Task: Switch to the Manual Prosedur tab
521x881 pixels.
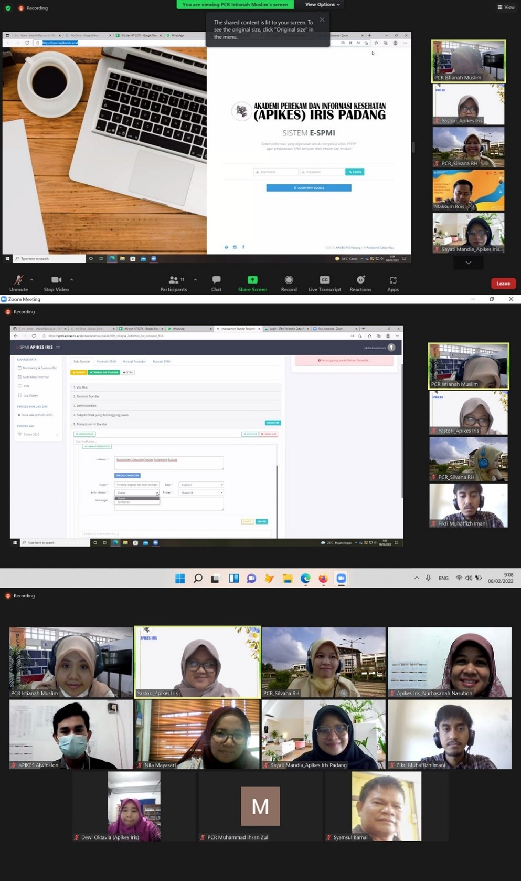Action: (x=134, y=361)
